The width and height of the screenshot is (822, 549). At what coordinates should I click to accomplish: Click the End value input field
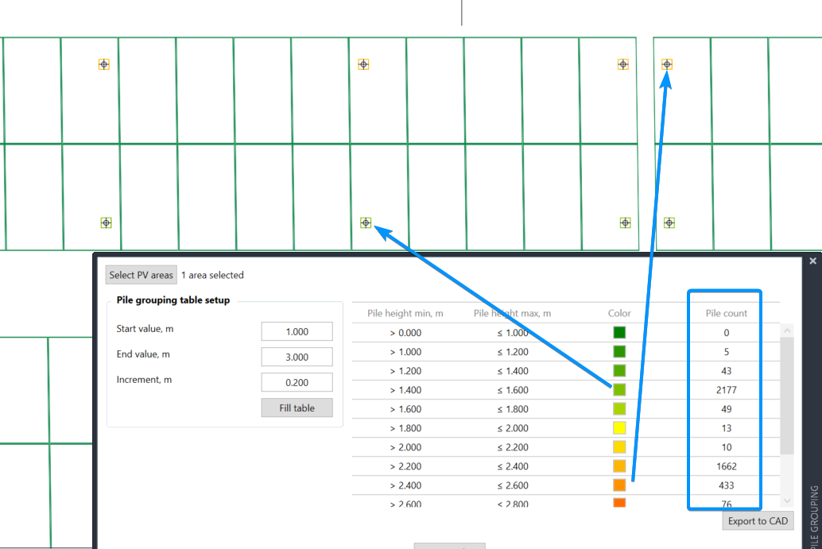pos(297,357)
